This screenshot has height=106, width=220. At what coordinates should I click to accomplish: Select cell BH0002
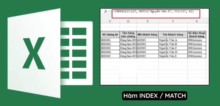point(110,44)
